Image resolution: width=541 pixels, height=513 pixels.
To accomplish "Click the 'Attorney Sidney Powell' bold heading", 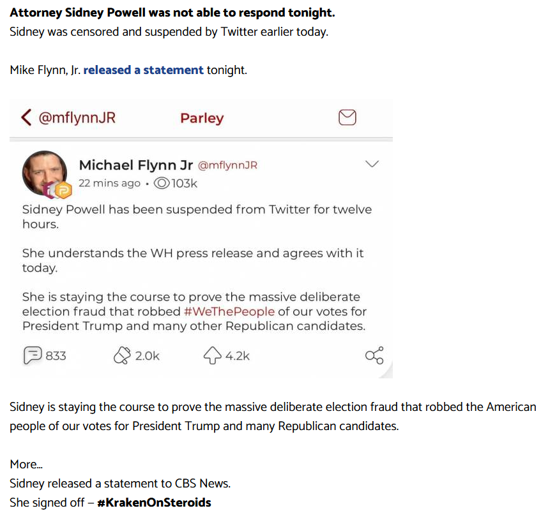I will click(172, 12).
